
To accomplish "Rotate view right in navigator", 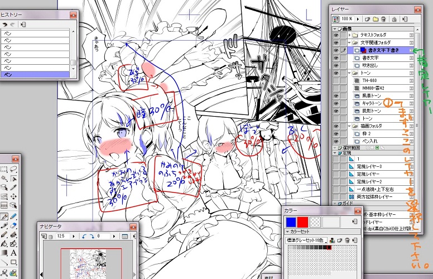I will coord(92,236).
